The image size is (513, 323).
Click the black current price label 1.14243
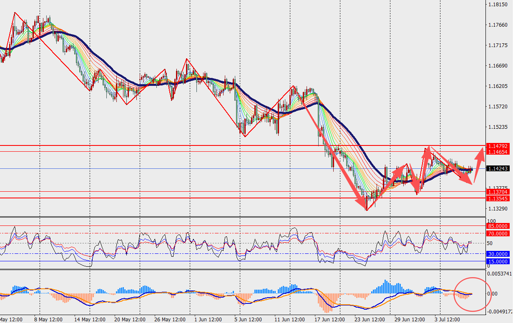498,169
